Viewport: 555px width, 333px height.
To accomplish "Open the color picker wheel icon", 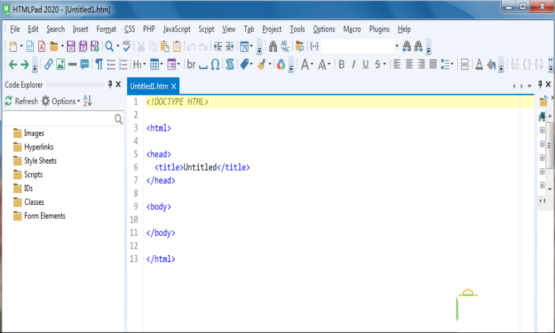I will point(281,64).
